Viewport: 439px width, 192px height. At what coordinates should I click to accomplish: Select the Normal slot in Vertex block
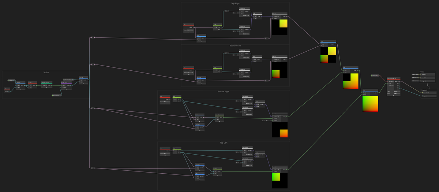(x=427, y=78)
